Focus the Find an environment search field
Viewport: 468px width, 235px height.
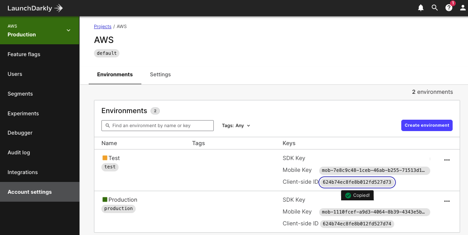(x=158, y=125)
